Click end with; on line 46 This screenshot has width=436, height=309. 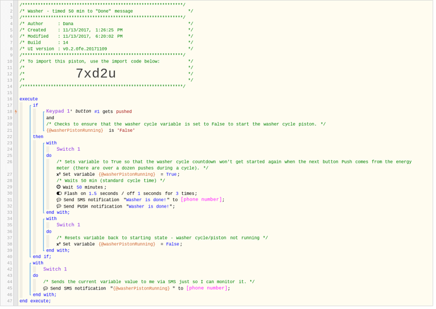pos(44,295)
